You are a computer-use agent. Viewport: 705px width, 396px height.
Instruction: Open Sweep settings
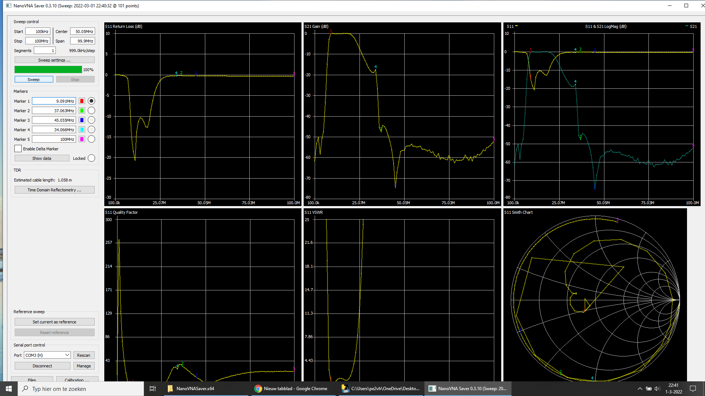coord(54,60)
